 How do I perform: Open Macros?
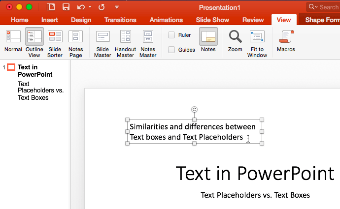coord(286,41)
